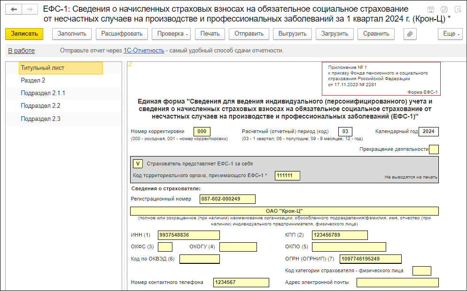Open 'Подраздел 2.1.1' in the section list
This screenshot has width=467, height=291.
point(43,93)
